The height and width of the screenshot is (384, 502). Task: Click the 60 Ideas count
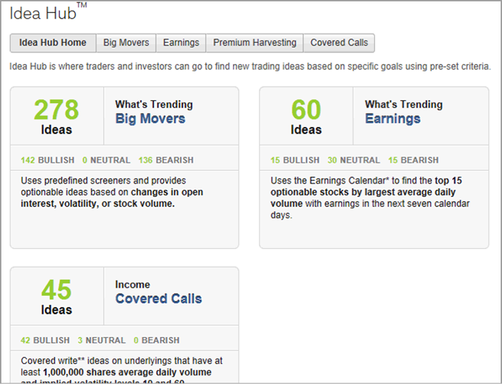pos(306,116)
